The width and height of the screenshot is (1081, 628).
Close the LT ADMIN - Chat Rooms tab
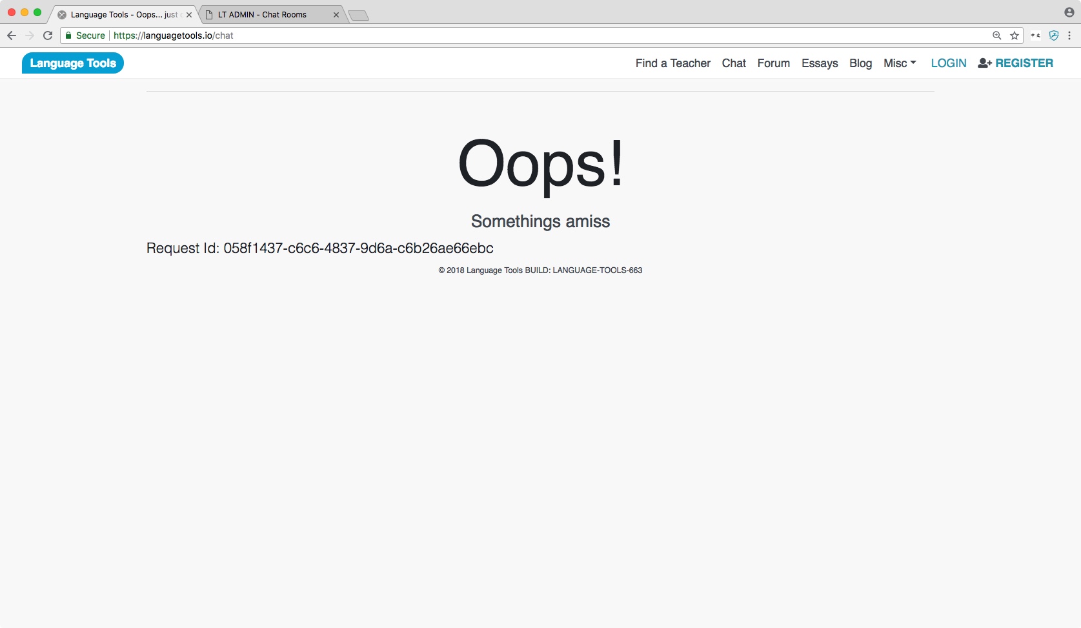[x=336, y=14]
